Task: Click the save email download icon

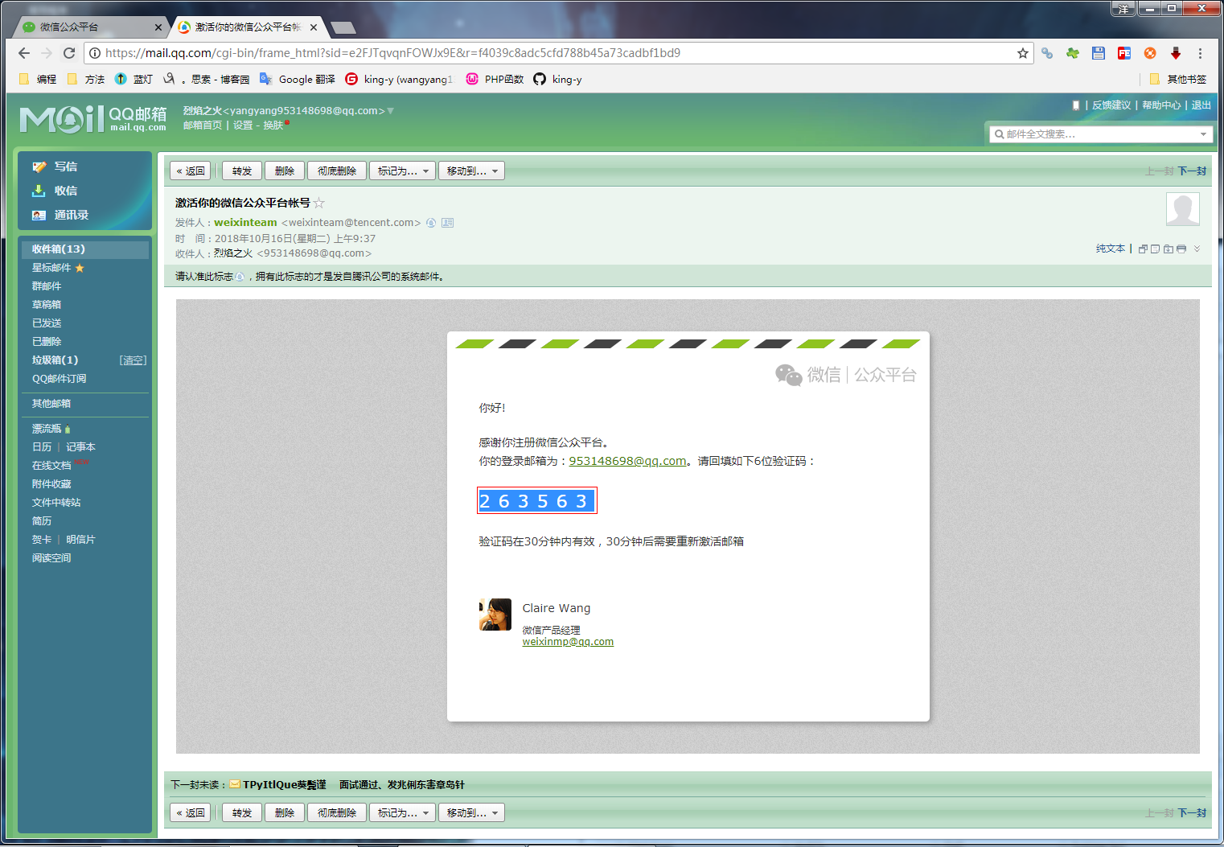Action: pyautogui.click(x=1169, y=249)
